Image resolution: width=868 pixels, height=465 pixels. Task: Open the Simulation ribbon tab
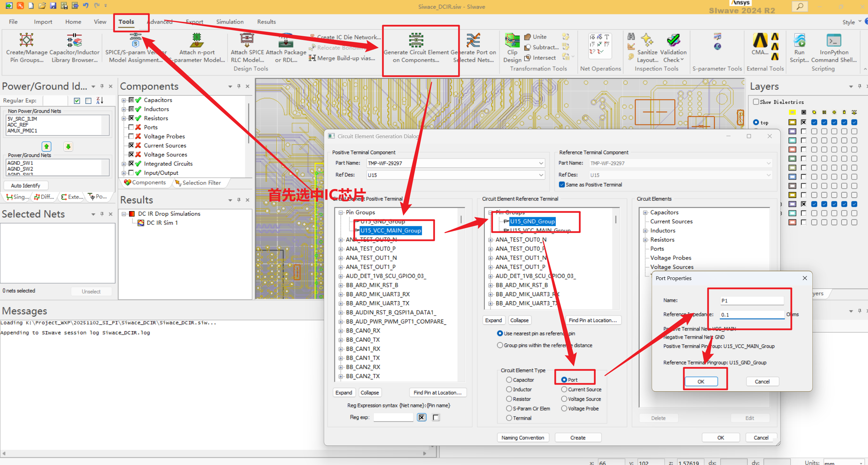tap(230, 22)
